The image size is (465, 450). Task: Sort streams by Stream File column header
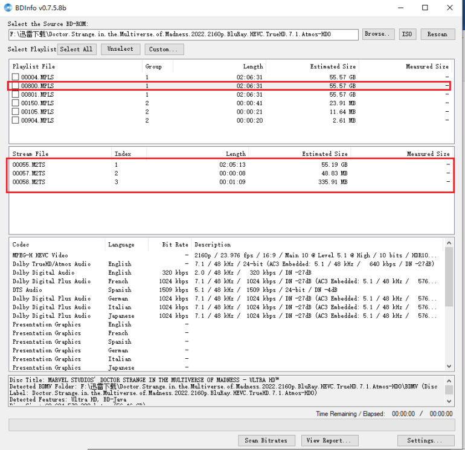coord(31,154)
